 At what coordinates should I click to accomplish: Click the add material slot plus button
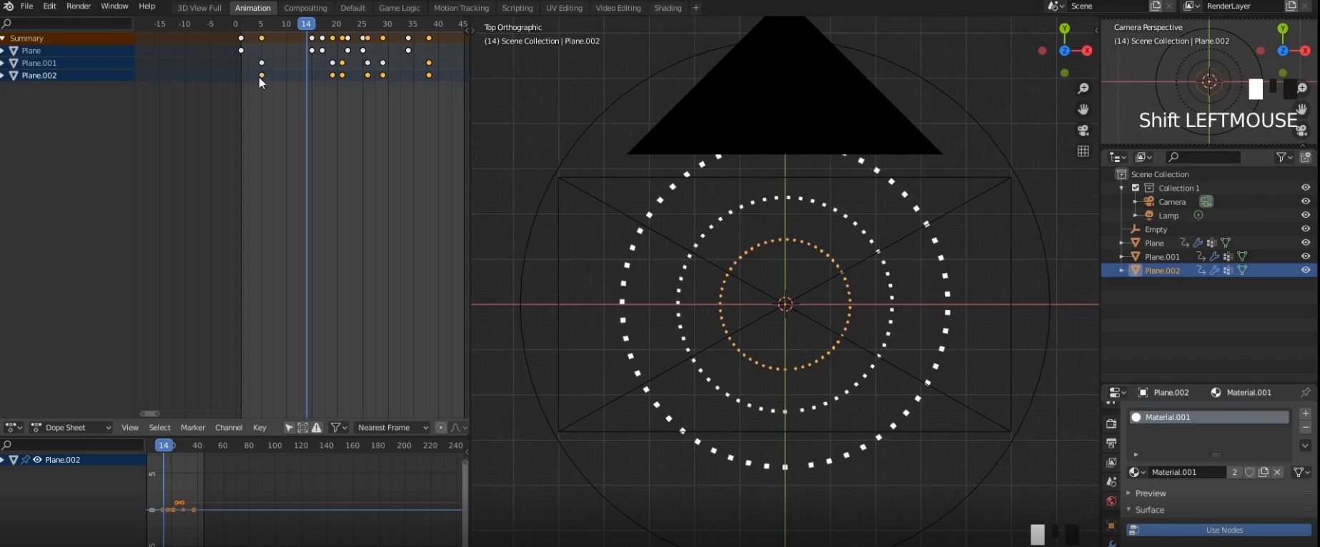point(1305,414)
